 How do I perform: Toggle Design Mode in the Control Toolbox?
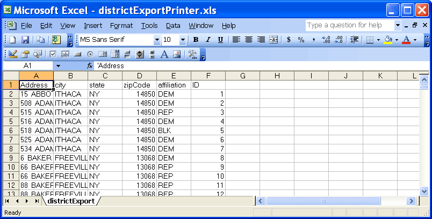pos(13,54)
